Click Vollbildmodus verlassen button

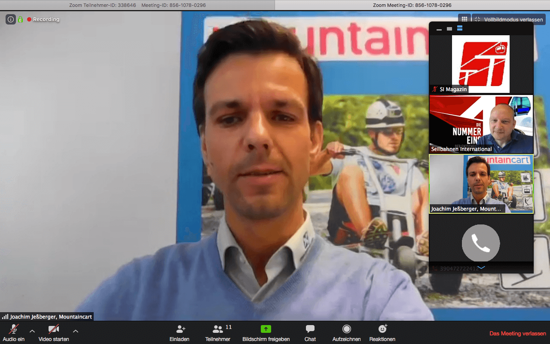click(509, 19)
